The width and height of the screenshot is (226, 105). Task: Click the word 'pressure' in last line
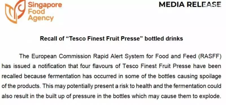pyautogui.click(x=84, y=96)
